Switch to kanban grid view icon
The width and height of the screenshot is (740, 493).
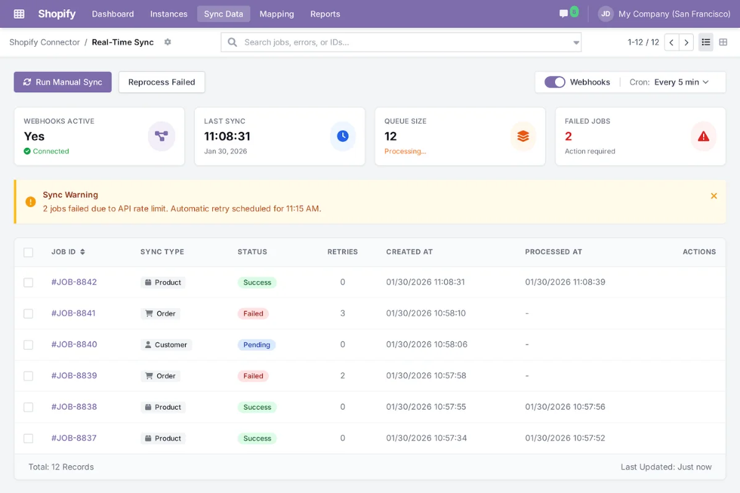coord(723,42)
